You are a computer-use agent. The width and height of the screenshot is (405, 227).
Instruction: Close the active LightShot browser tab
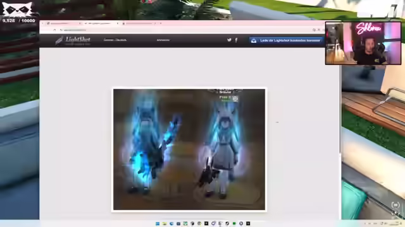click(118, 23)
